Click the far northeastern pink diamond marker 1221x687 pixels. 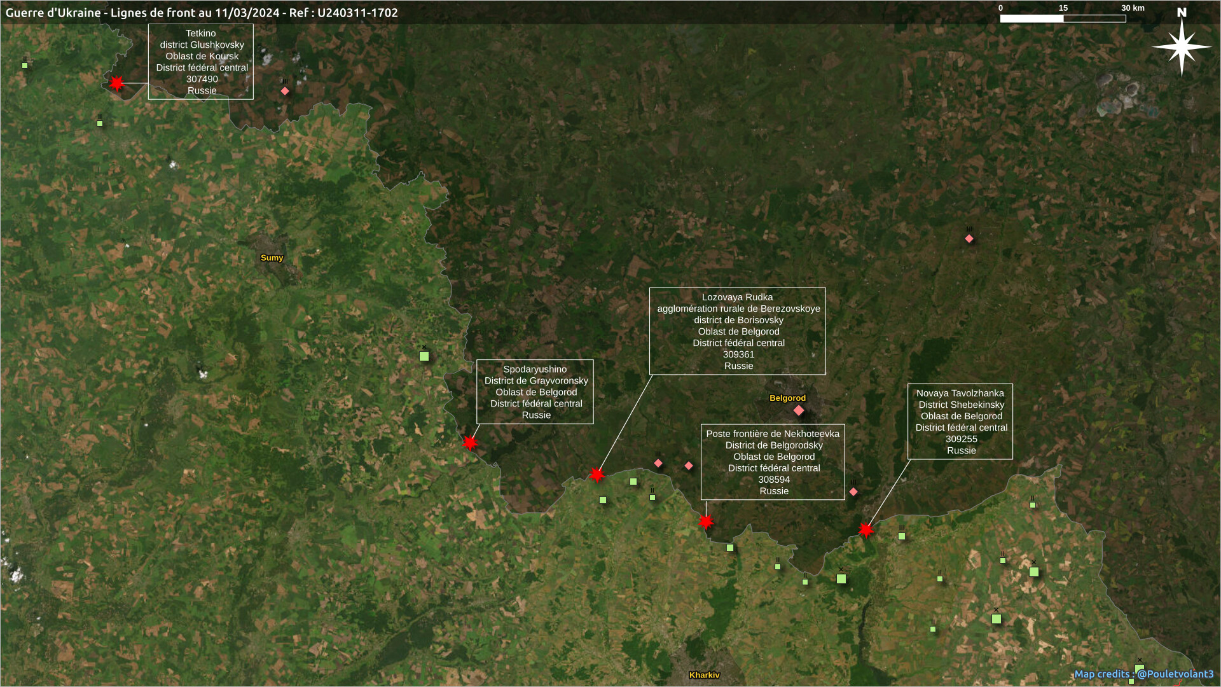tap(969, 239)
